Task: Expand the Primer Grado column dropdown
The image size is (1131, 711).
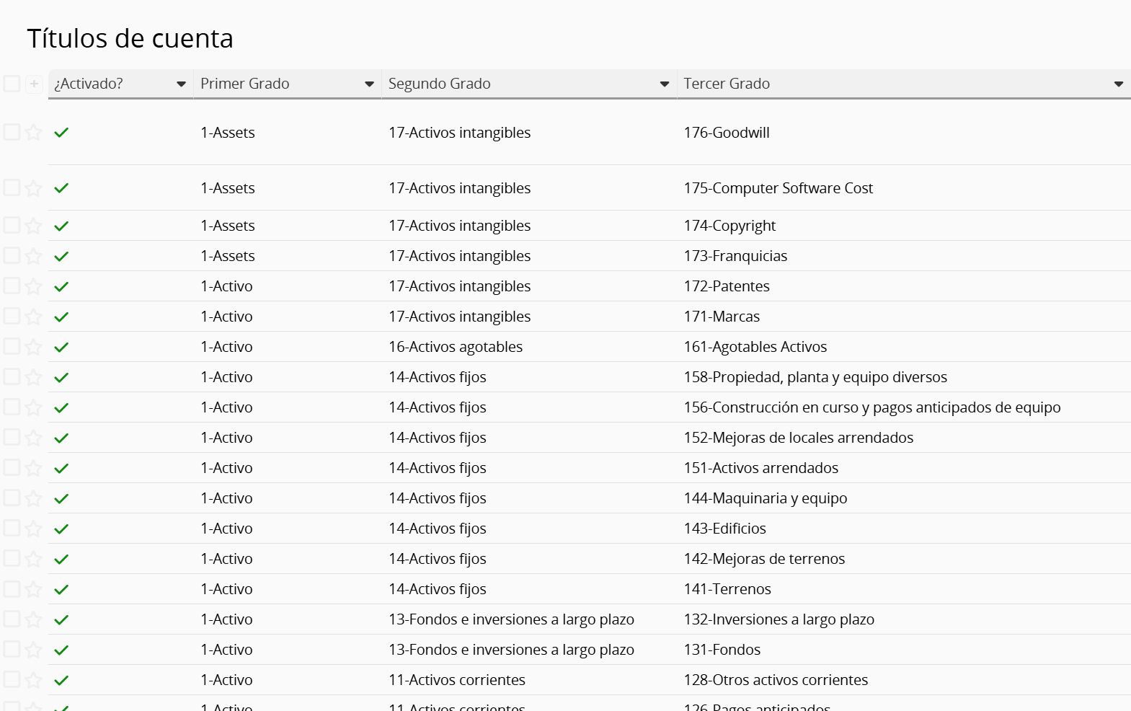Action: [x=369, y=84]
